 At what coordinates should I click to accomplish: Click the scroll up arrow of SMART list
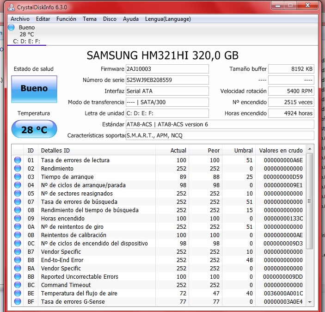click(310, 149)
